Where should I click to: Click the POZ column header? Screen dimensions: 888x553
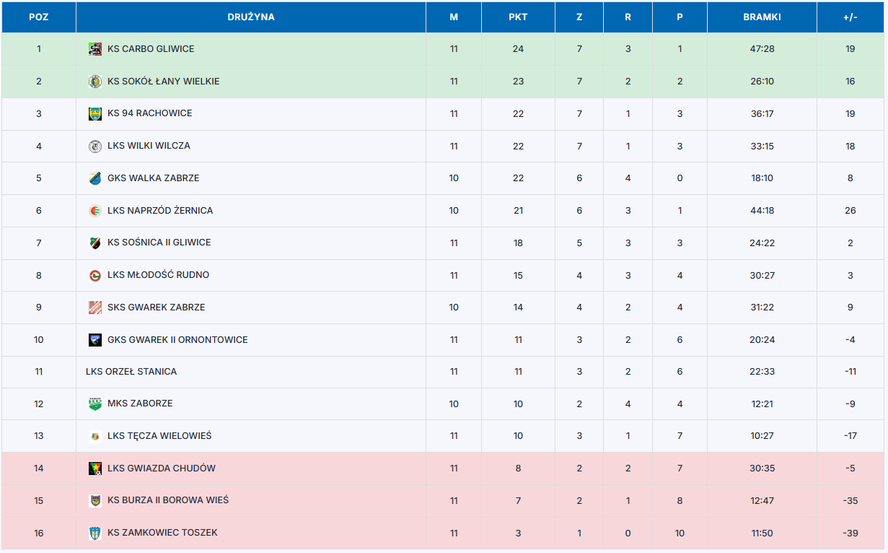point(39,17)
